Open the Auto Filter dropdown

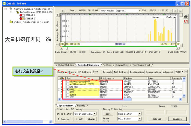coord(139,114)
